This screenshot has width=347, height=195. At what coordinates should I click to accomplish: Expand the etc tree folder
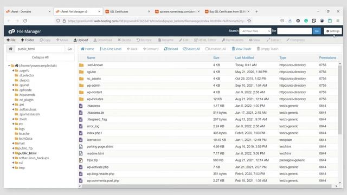click(x=13, y=124)
